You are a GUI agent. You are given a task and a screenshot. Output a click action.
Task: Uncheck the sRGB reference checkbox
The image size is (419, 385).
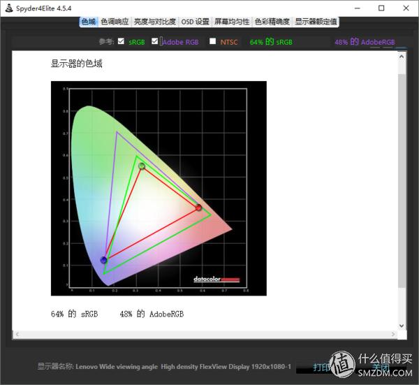121,41
